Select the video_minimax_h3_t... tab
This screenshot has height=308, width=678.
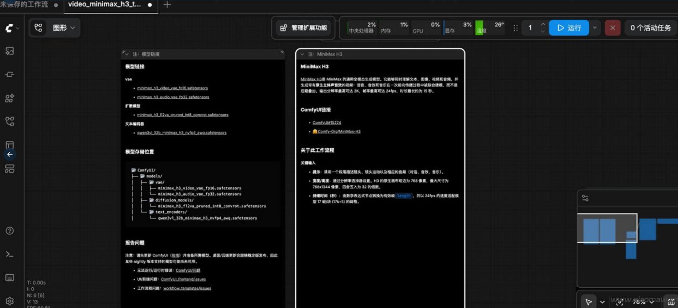pyautogui.click(x=104, y=4)
